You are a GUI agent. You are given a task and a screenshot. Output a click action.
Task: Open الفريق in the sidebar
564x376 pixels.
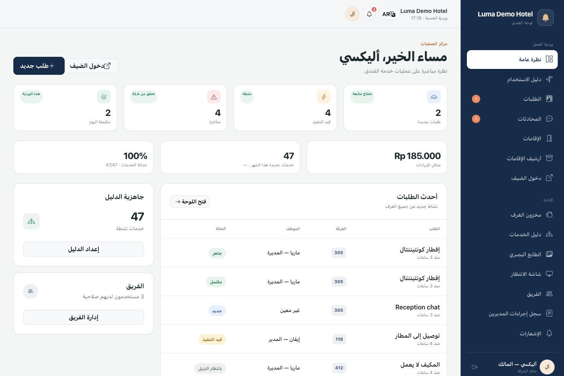[512, 294]
